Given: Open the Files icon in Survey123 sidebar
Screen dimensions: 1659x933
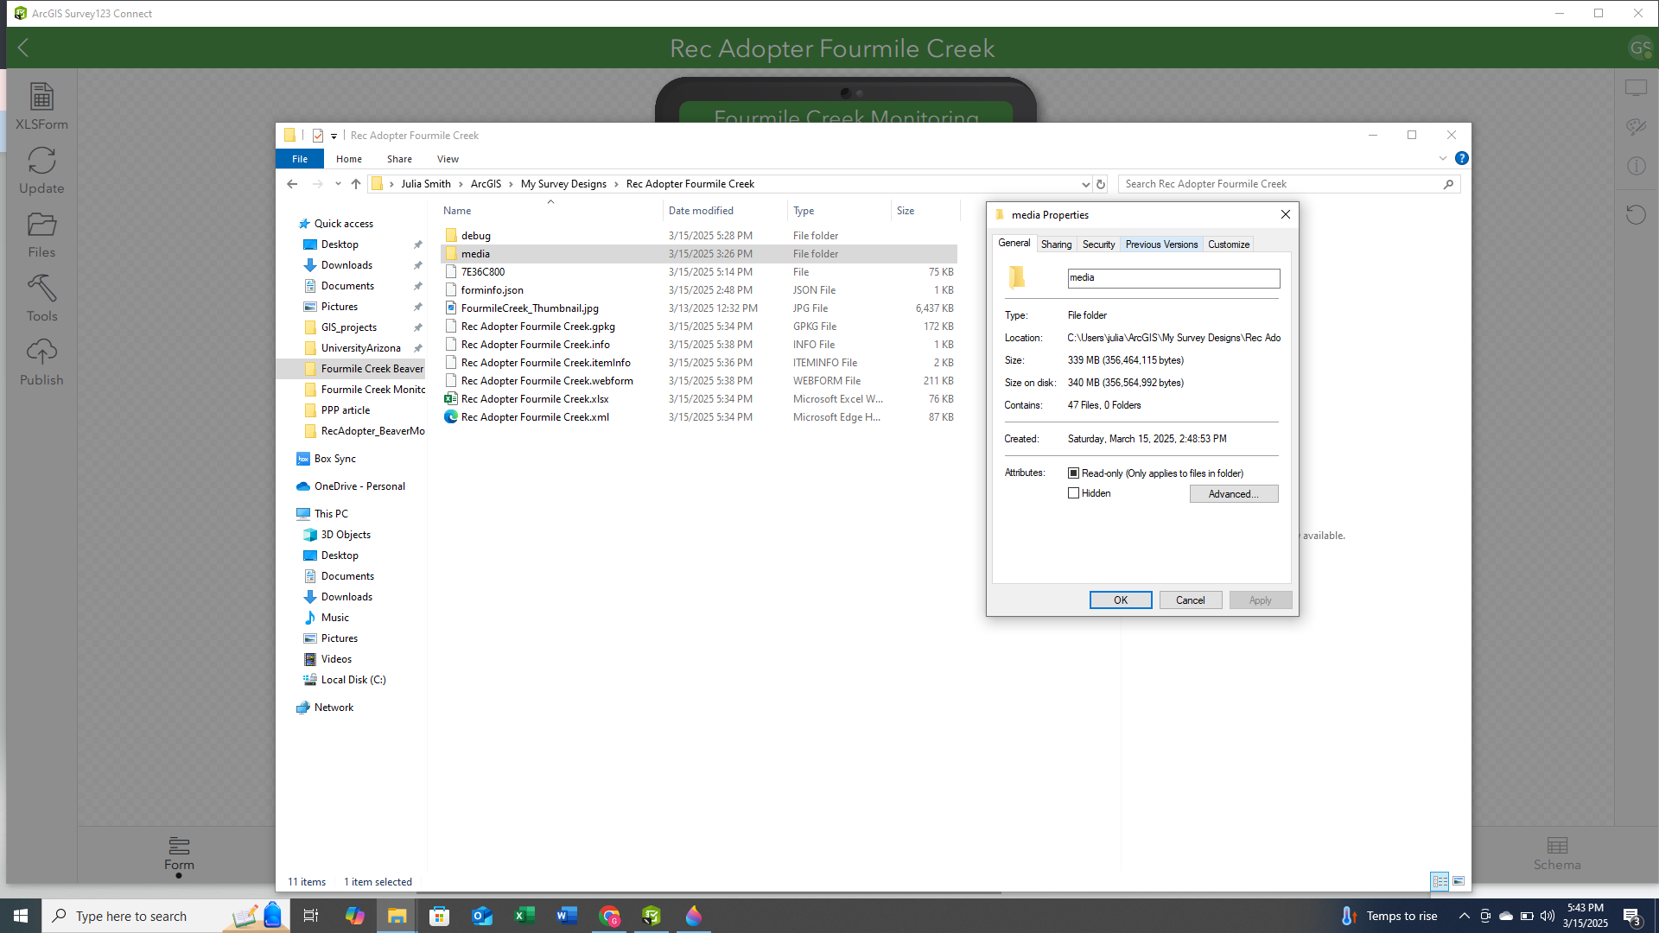Looking at the screenshot, I should pyautogui.click(x=41, y=234).
